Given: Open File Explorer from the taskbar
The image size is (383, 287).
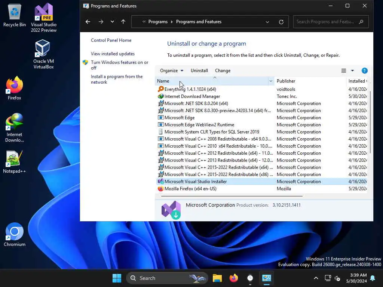Looking at the screenshot, I should coord(217,278).
